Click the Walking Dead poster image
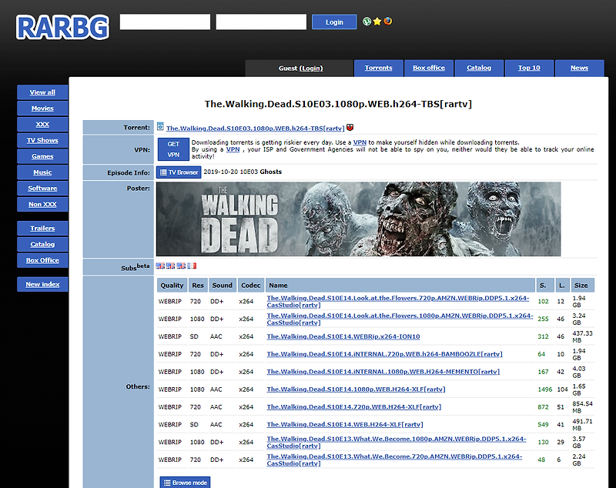616x488 pixels. pyautogui.click(x=358, y=219)
